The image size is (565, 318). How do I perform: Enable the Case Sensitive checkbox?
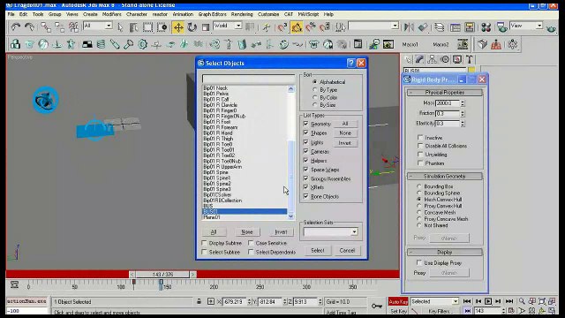pyautogui.click(x=251, y=243)
